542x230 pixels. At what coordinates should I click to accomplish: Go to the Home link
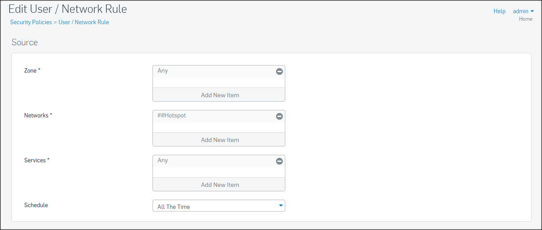pos(525,19)
